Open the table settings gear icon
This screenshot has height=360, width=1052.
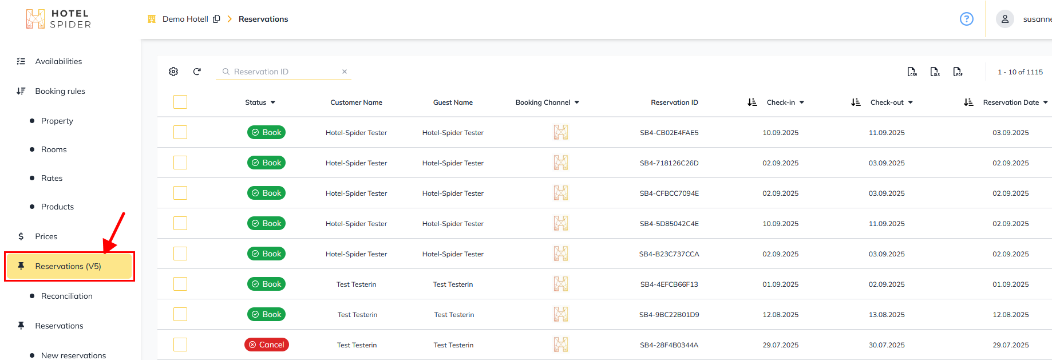pos(173,72)
